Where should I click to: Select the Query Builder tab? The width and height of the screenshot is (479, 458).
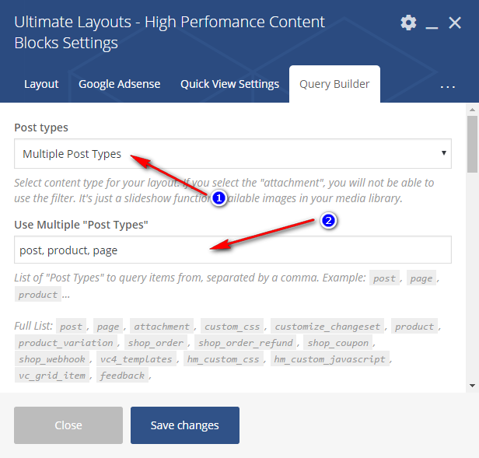pyautogui.click(x=334, y=84)
